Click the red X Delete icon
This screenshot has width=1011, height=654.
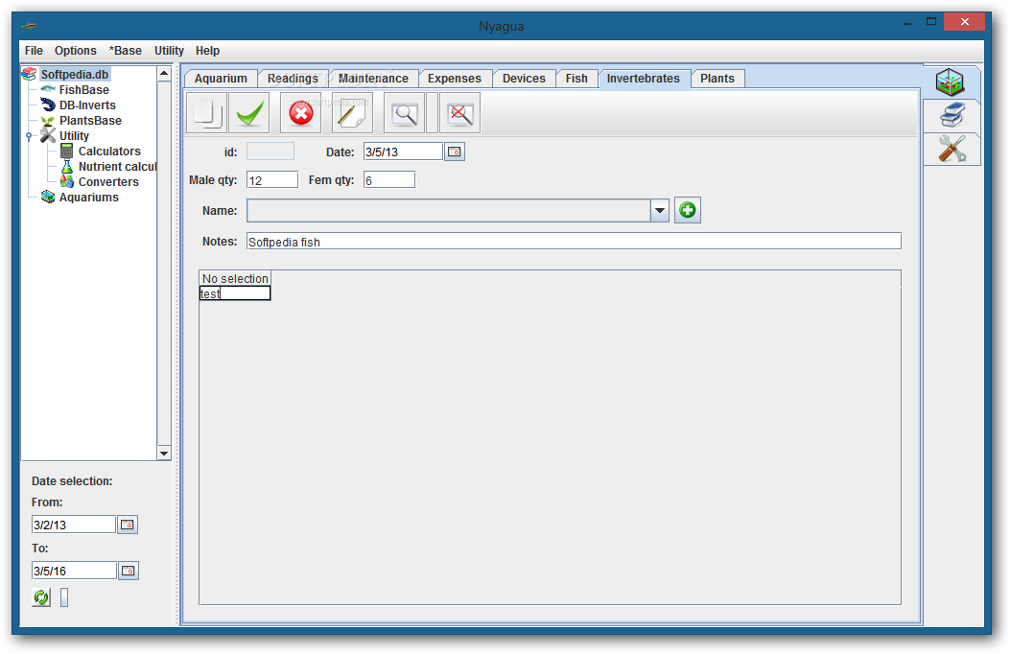[x=300, y=113]
